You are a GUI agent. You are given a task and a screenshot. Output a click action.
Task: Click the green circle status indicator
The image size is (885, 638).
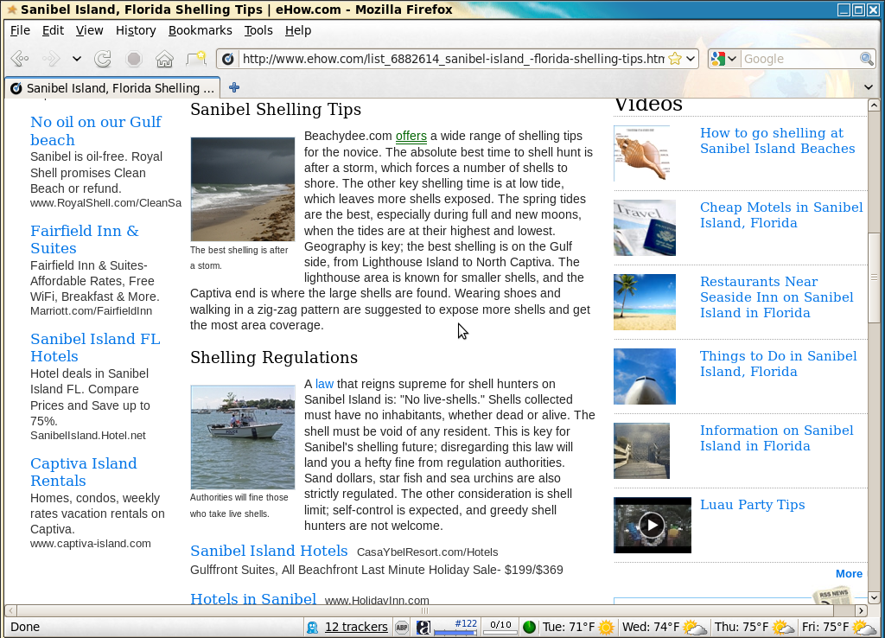[530, 628]
